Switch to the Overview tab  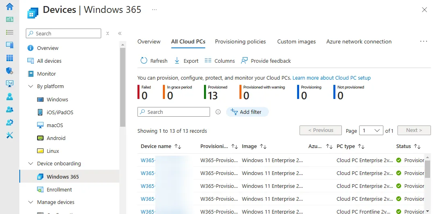click(x=149, y=41)
